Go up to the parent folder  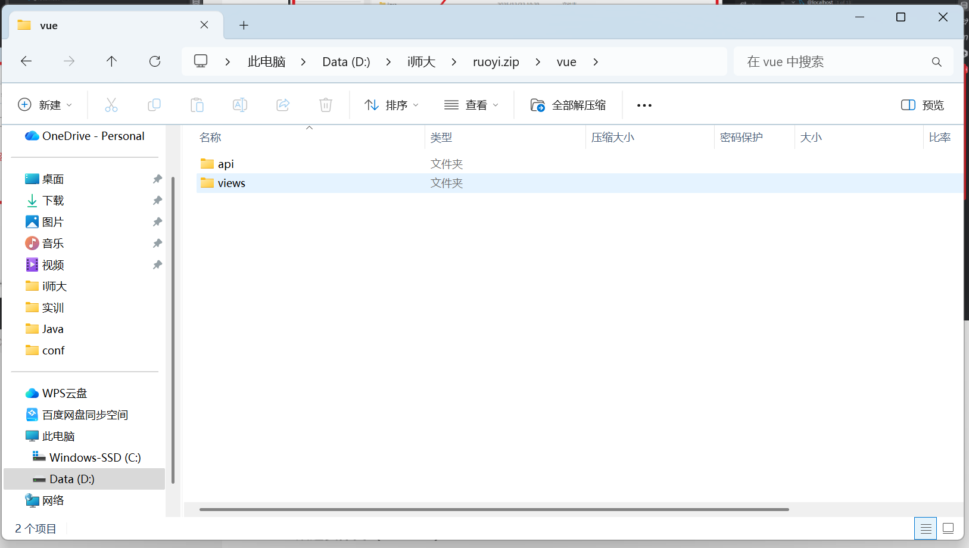click(x=111, y=61)
